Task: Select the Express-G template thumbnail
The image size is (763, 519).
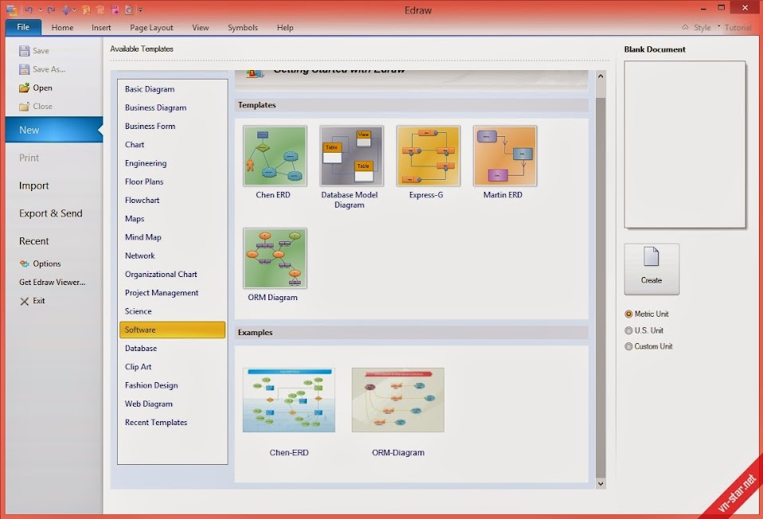Action: (x=428, y=156)
